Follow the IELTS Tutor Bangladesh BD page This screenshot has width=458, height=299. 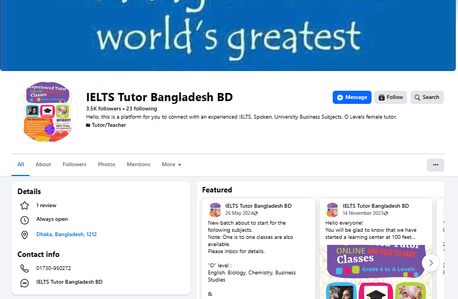point(391,97)
